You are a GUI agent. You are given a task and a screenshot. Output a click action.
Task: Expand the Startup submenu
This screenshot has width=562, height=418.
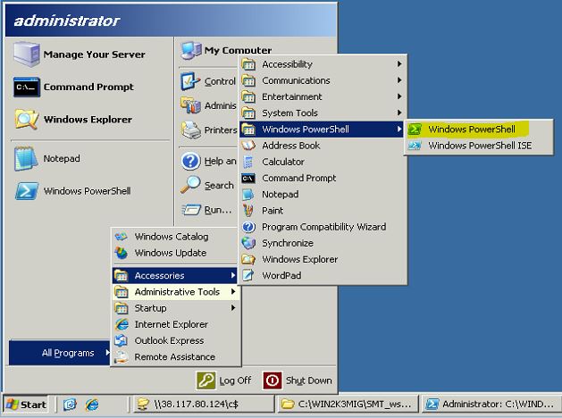tap(175, 308)
